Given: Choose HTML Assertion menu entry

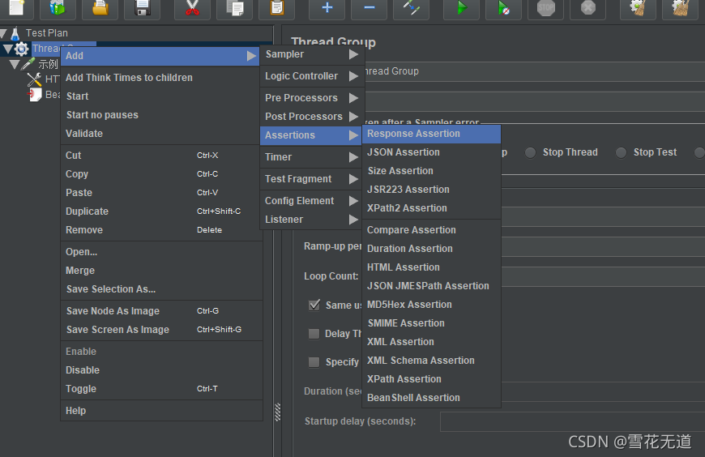Looking at the screenshot, I should click(x=432, y=267).
